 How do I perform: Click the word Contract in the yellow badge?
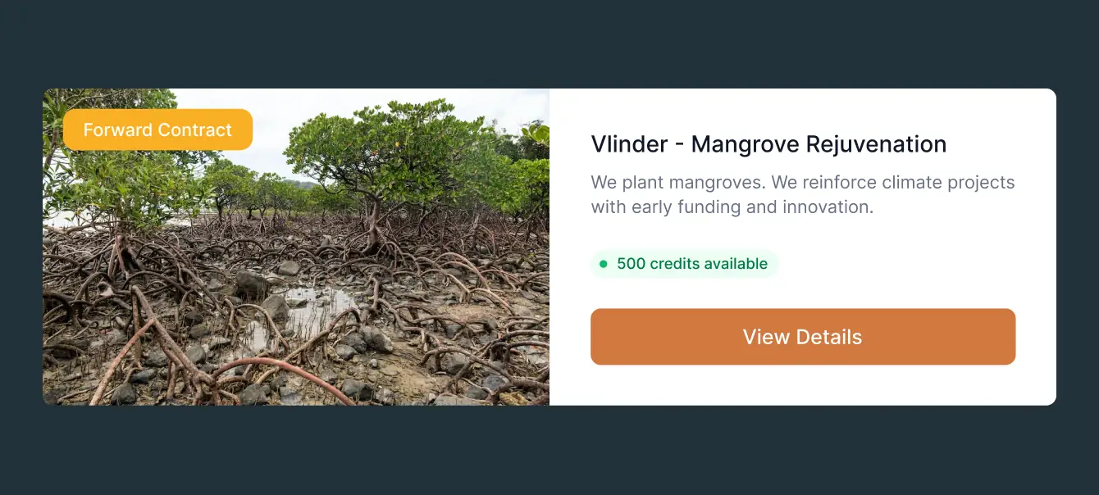[x=194, y=129]
